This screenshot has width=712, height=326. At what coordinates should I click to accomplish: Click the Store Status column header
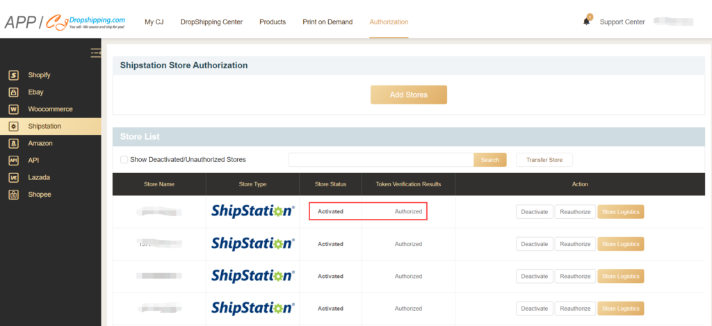click(x=330, y=184)
